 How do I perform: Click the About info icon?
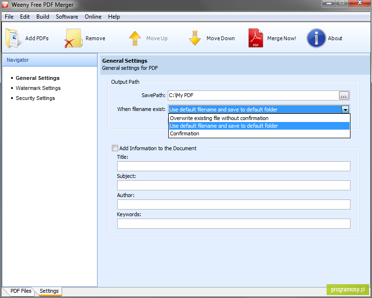[x=316, y=38]
